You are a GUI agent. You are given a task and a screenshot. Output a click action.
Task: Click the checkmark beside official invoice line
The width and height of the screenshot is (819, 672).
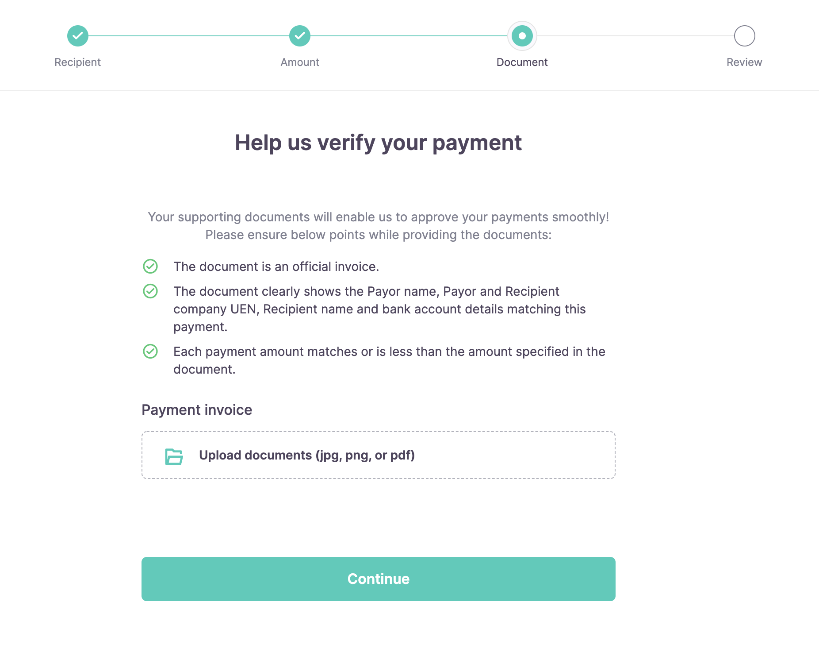(150, 266)
